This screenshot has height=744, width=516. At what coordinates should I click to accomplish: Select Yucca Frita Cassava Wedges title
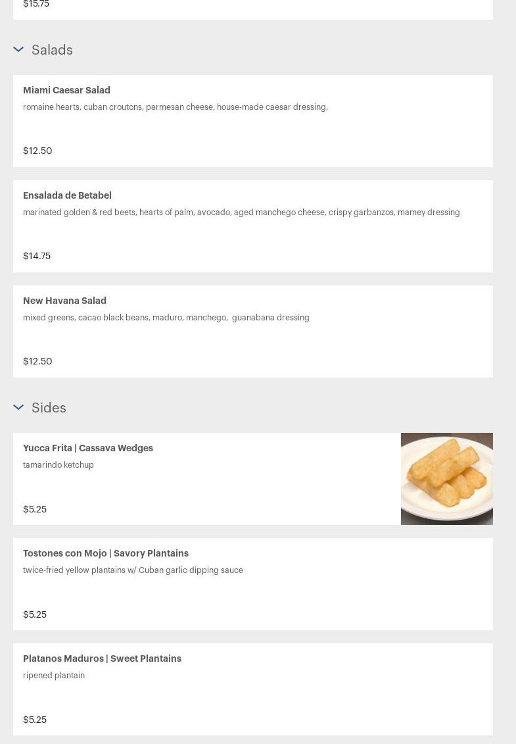point(88,448)
